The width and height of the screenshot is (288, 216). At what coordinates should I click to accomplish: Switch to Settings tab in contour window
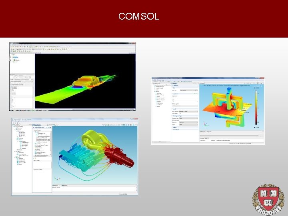coord(174,83)
